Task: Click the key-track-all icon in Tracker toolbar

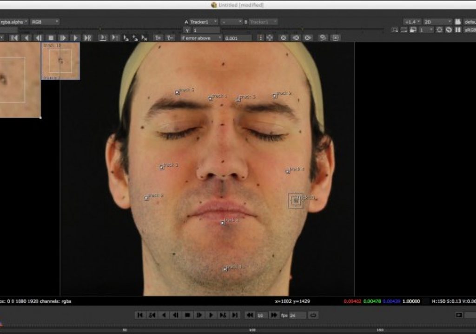Action: pyautogui.click(x=115, y=38)
